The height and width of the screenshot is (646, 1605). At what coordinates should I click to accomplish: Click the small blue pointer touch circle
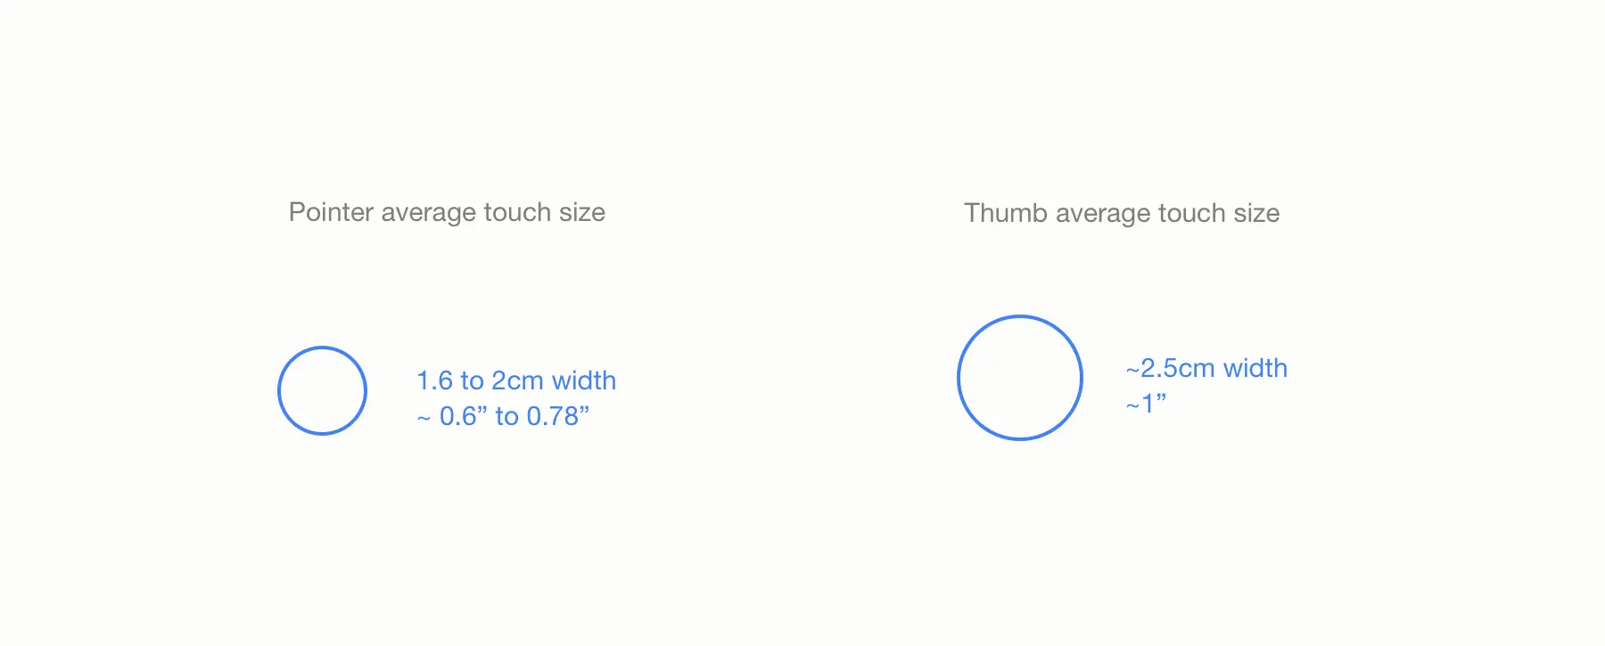(322, 390)
